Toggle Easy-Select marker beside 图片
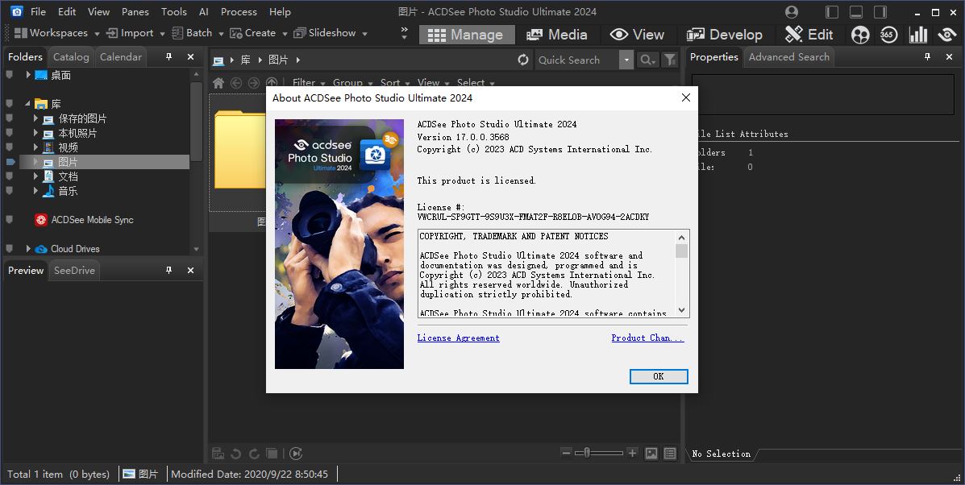Image resolution: width=965 pixels, height=485 pixels. 10,162
